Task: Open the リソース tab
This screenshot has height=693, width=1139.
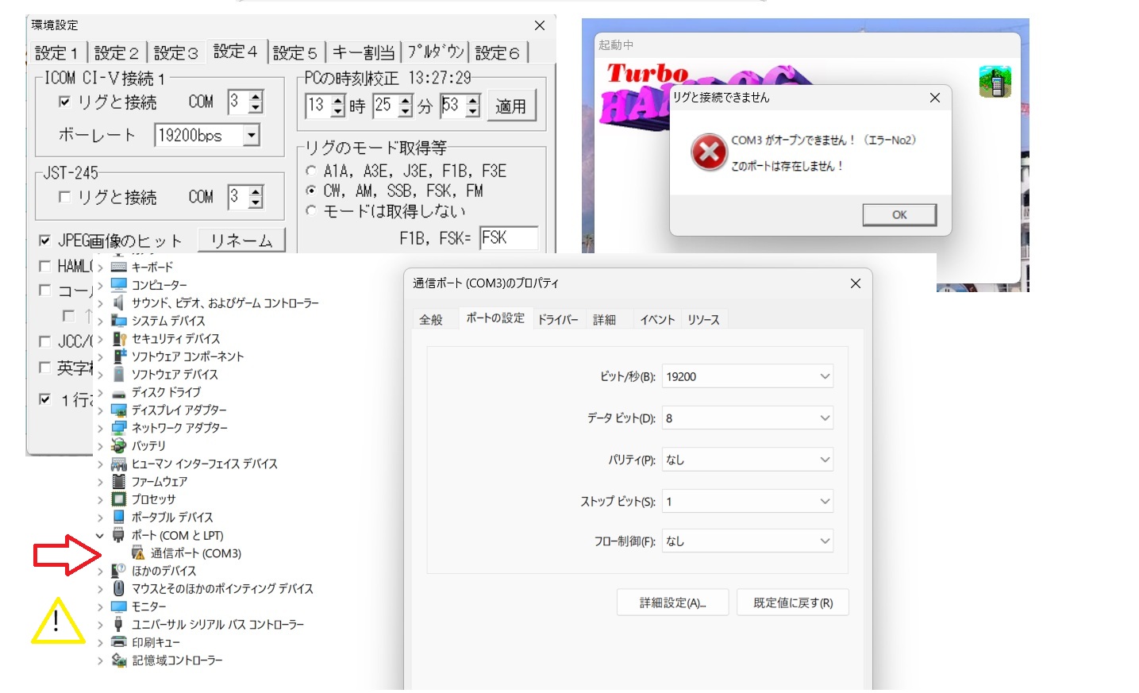Action: pos(704,320)
